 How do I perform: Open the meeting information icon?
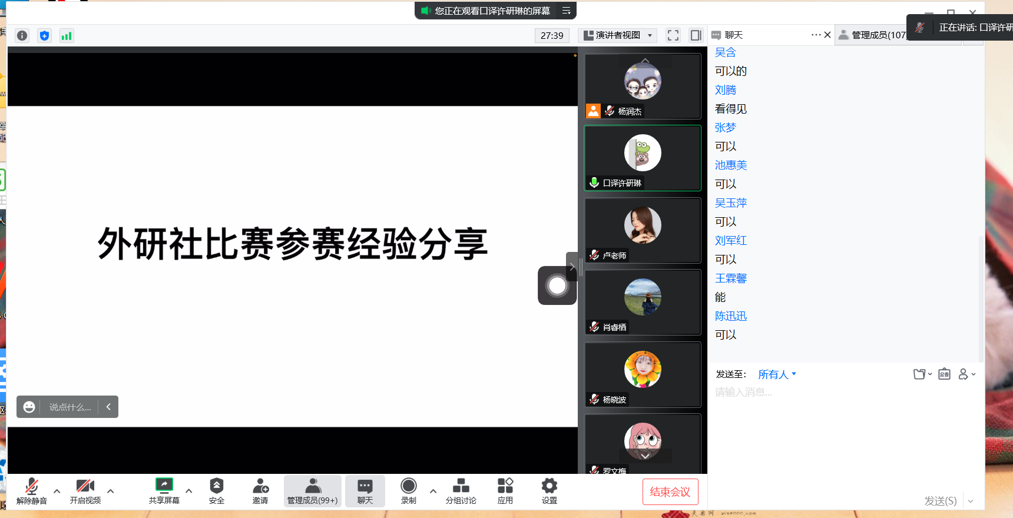(x=22, y=35)
